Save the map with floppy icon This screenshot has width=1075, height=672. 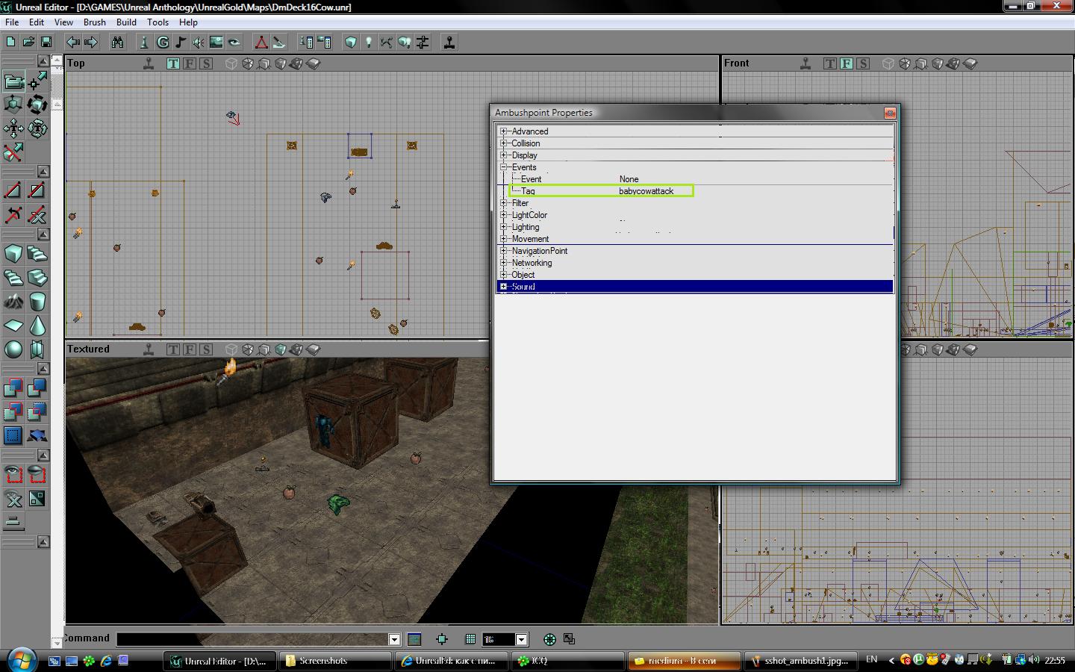point(46,43)
